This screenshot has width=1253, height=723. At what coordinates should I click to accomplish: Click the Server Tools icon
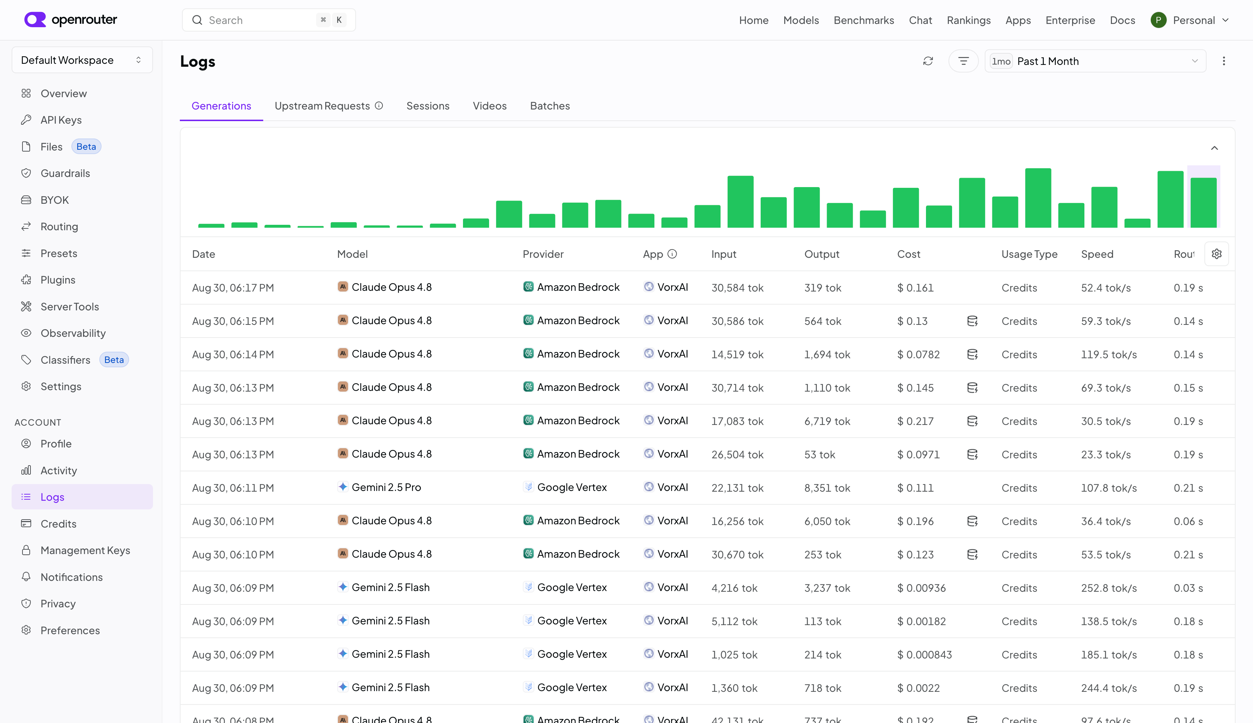tap(26, 306)
